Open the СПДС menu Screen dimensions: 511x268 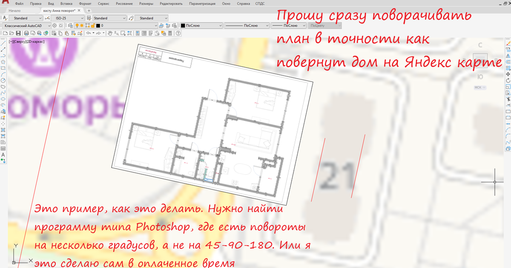[x=259, y=3]
